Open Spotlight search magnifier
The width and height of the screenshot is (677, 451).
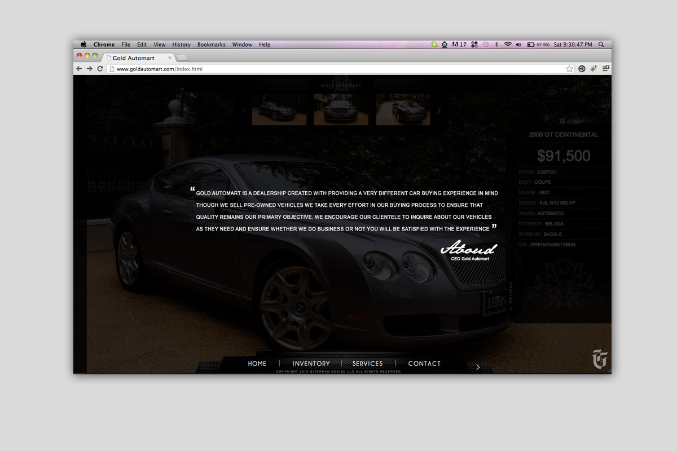click(601, 45)
